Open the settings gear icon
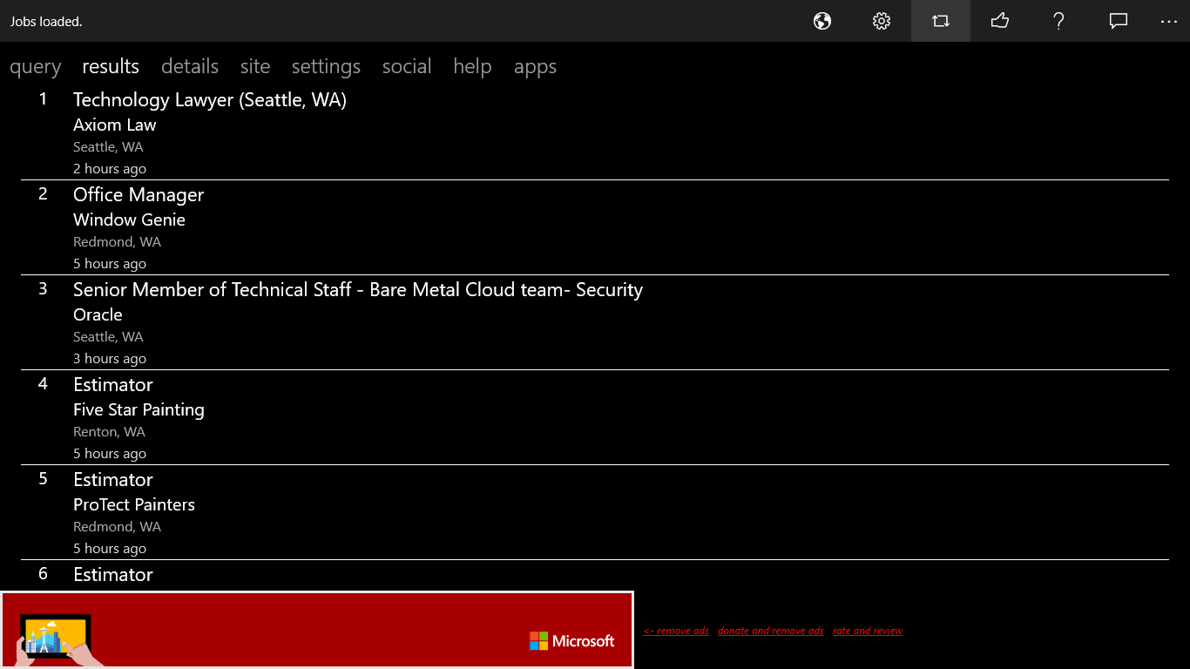Viewport: 1190px width, 669px height. pyautogui.click(x=882, y=21)
